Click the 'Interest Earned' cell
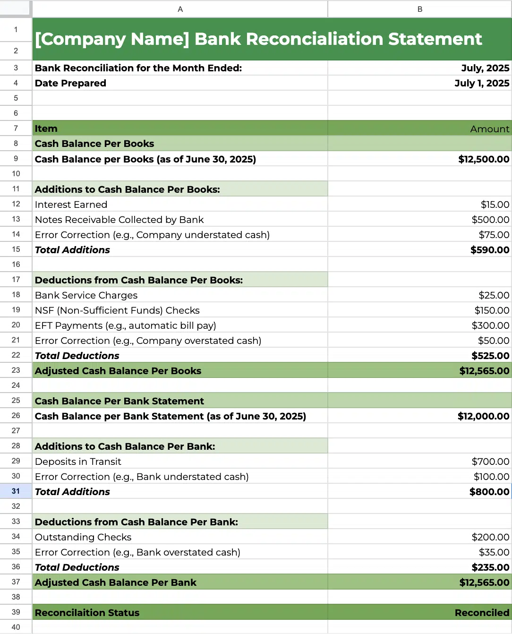 click(x=180, y=204)
